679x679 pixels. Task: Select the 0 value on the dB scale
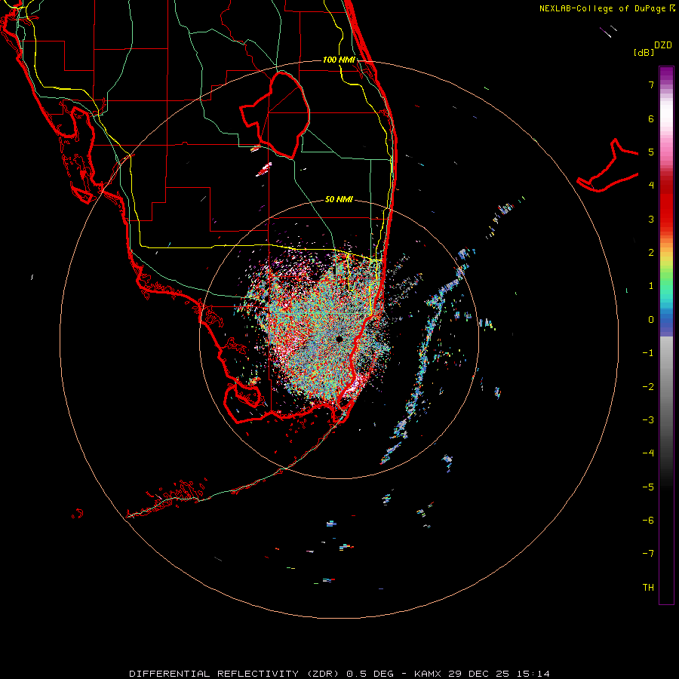(651, 320)
